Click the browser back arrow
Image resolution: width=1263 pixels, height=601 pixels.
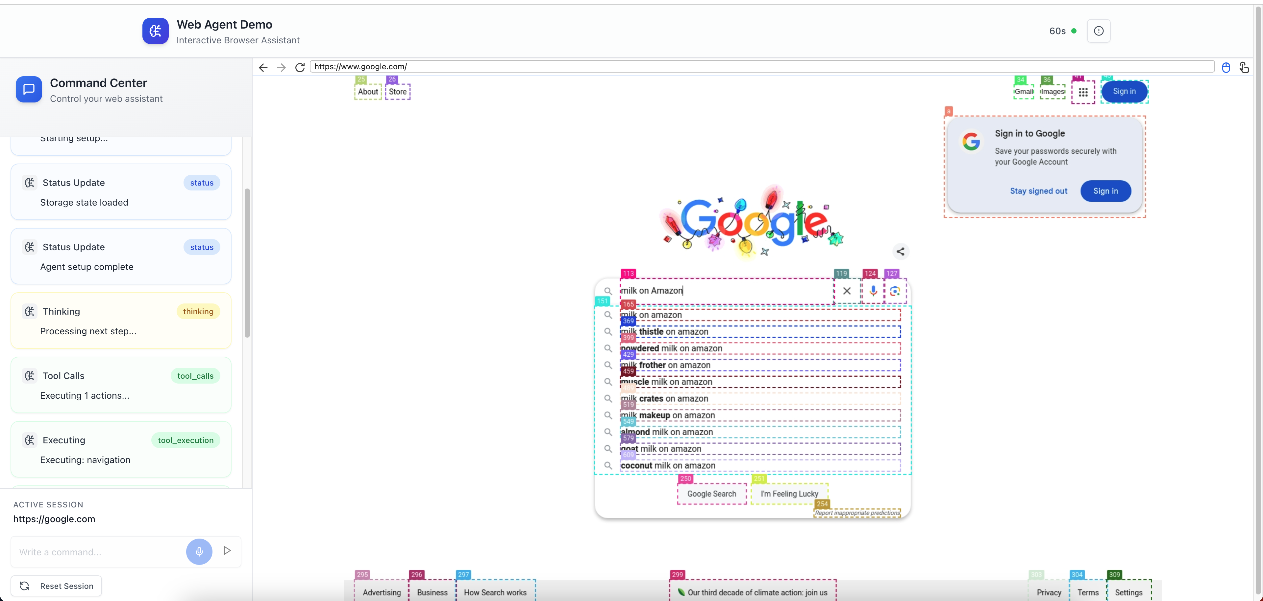(x=263, y=67)
